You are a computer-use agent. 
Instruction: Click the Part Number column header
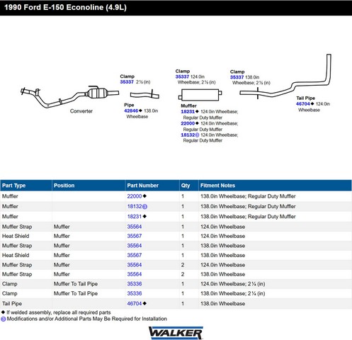(152, 186)
